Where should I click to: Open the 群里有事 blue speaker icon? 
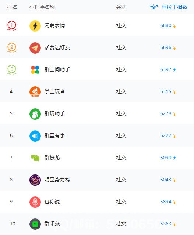pyautogui.click(x=35, y=136)
